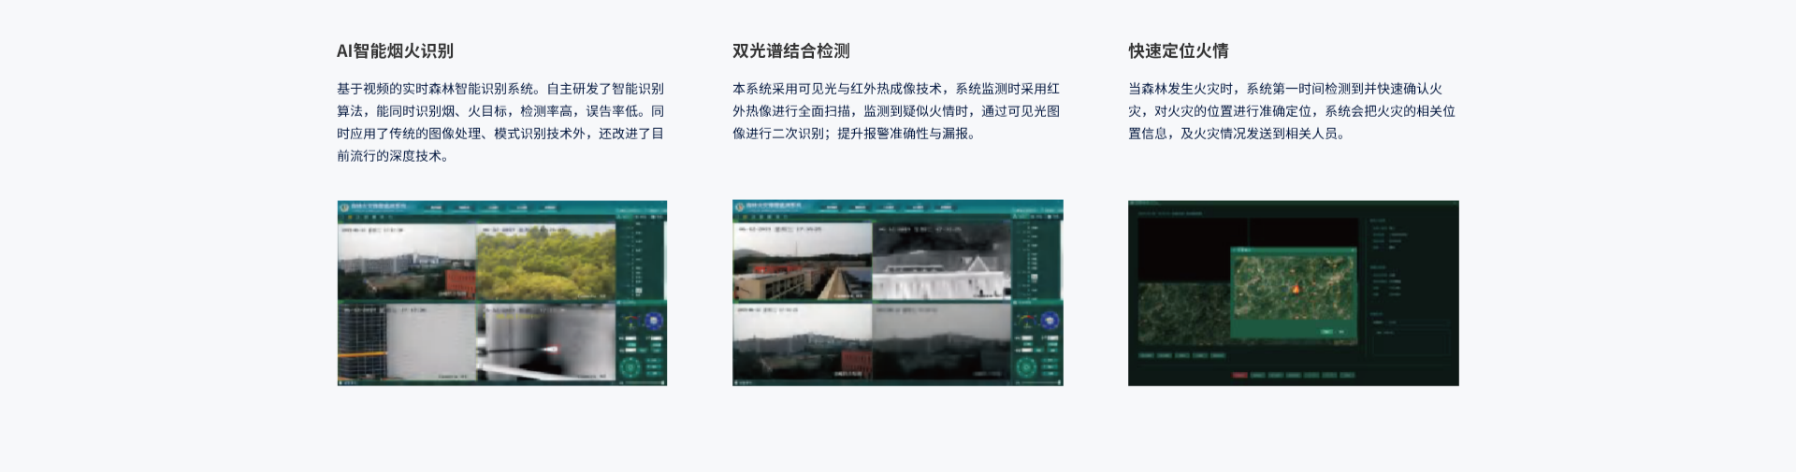Viewport: 1796px width, 472px height.
Task: Click the AI智能烟火识别 heading
Action: [x=395, y=51]
